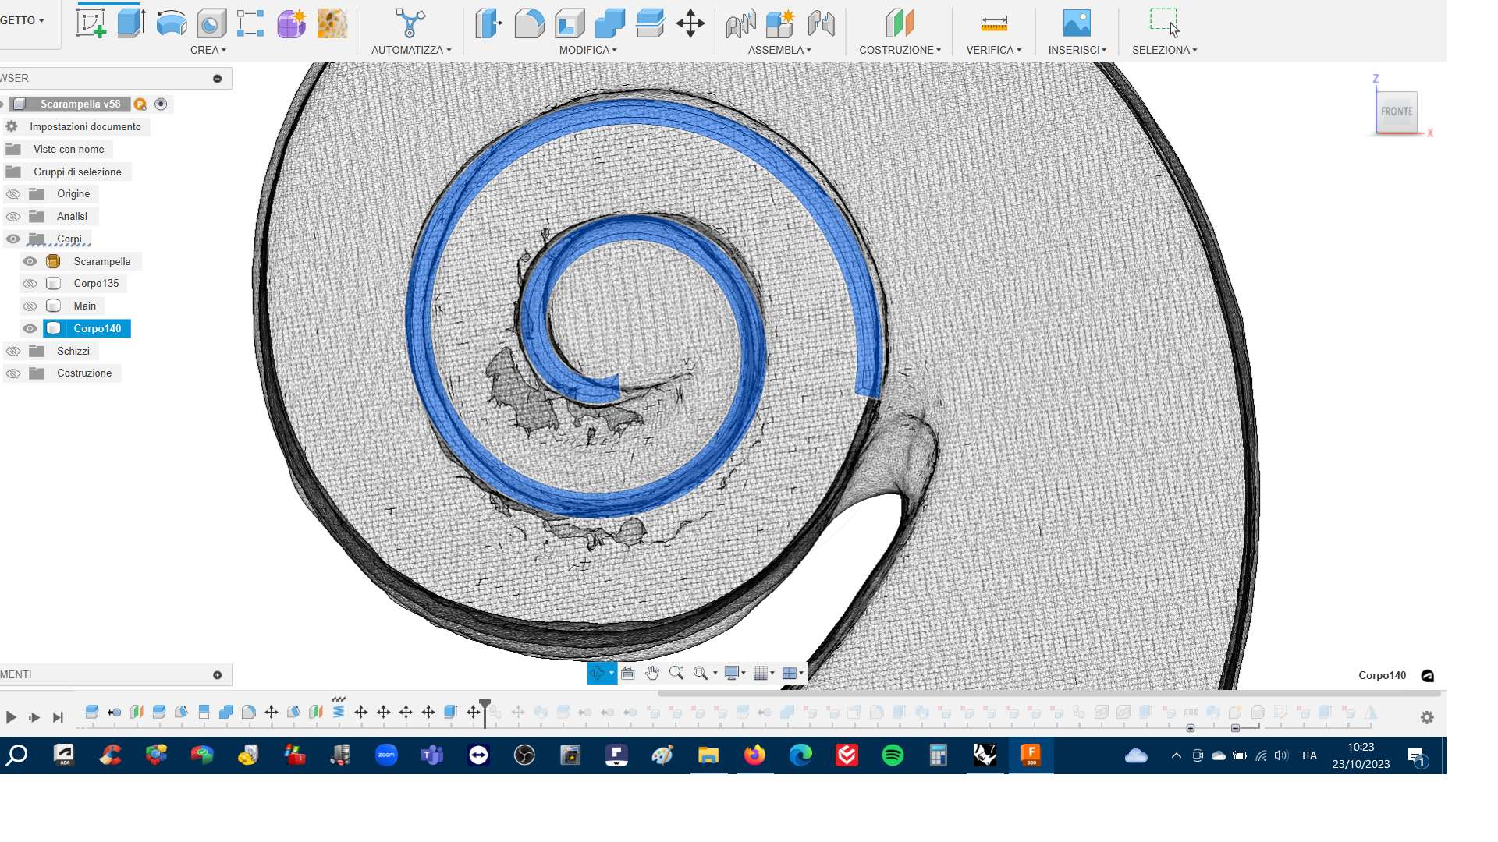The image size is (1498, 842).
Task: Activate the Scarampella v58 component radio button
Action: click(161, 104)
